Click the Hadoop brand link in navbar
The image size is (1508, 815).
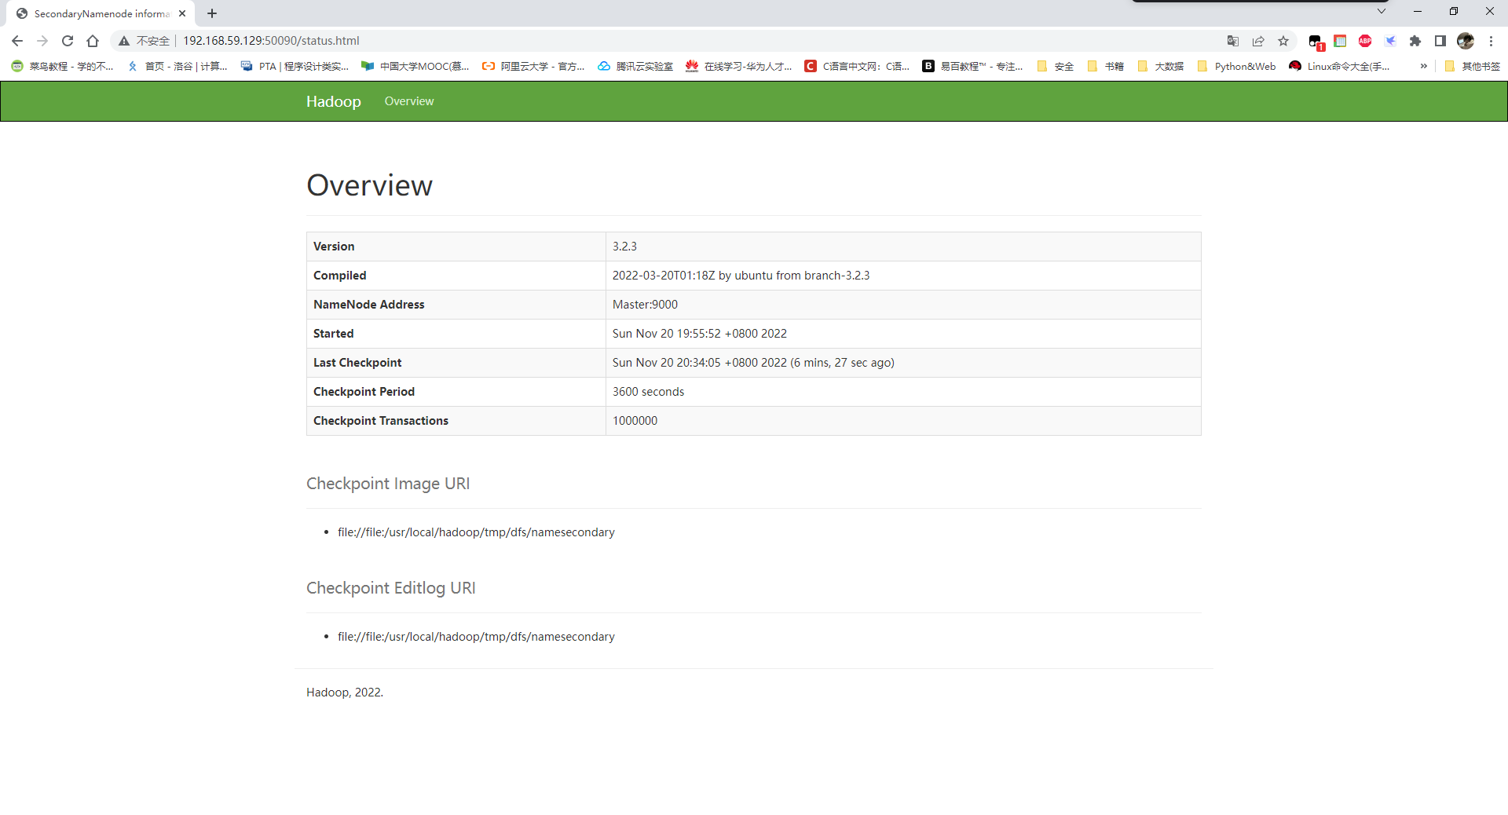(x=334, y=101)
